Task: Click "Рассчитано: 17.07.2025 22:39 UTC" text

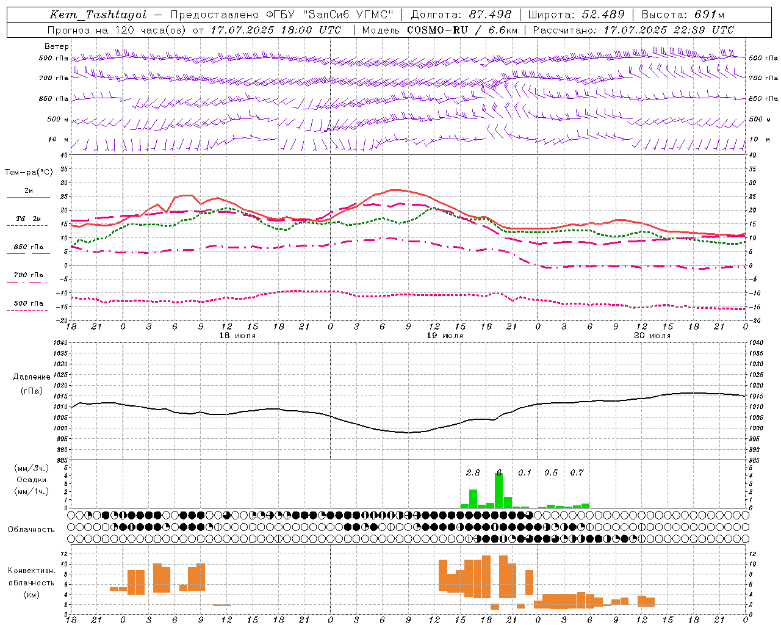Action: [633, 30]
